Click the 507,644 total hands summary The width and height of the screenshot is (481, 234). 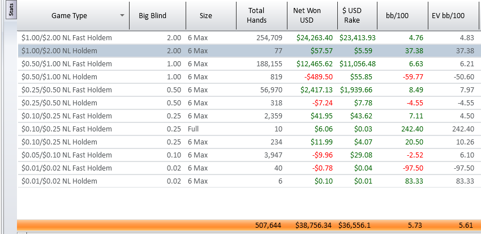[268, 226]
